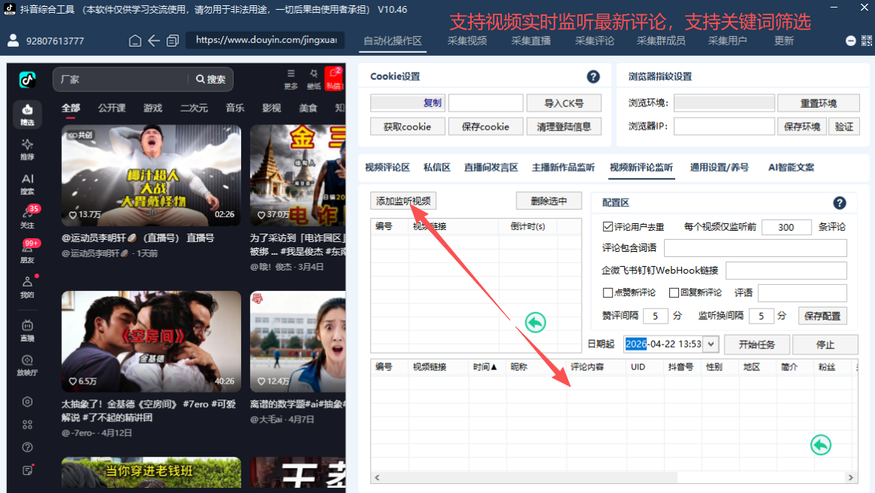
Task: Click the 清理登陆信息 button
Action: [564, 127]
